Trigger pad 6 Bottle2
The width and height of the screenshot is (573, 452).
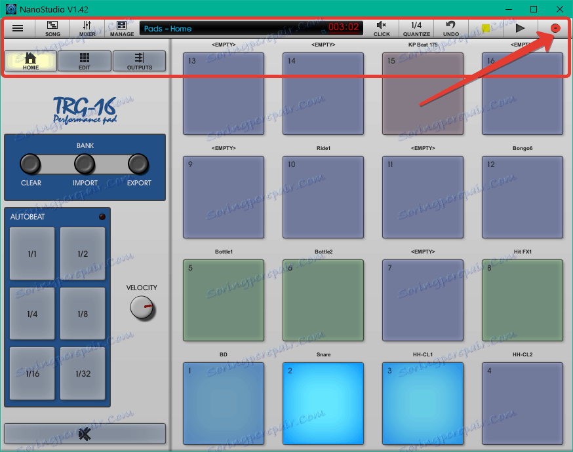coord(323,301)
